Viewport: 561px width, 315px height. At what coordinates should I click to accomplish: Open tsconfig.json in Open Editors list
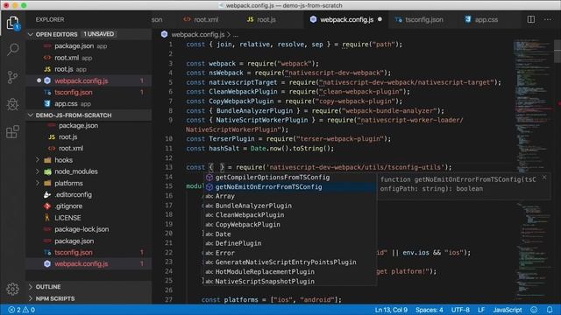(89, 92)
